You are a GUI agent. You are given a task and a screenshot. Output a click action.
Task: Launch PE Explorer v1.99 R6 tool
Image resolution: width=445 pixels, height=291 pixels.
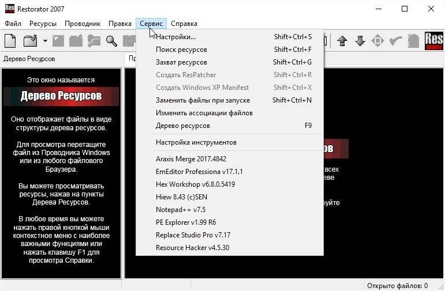[230, 222]
